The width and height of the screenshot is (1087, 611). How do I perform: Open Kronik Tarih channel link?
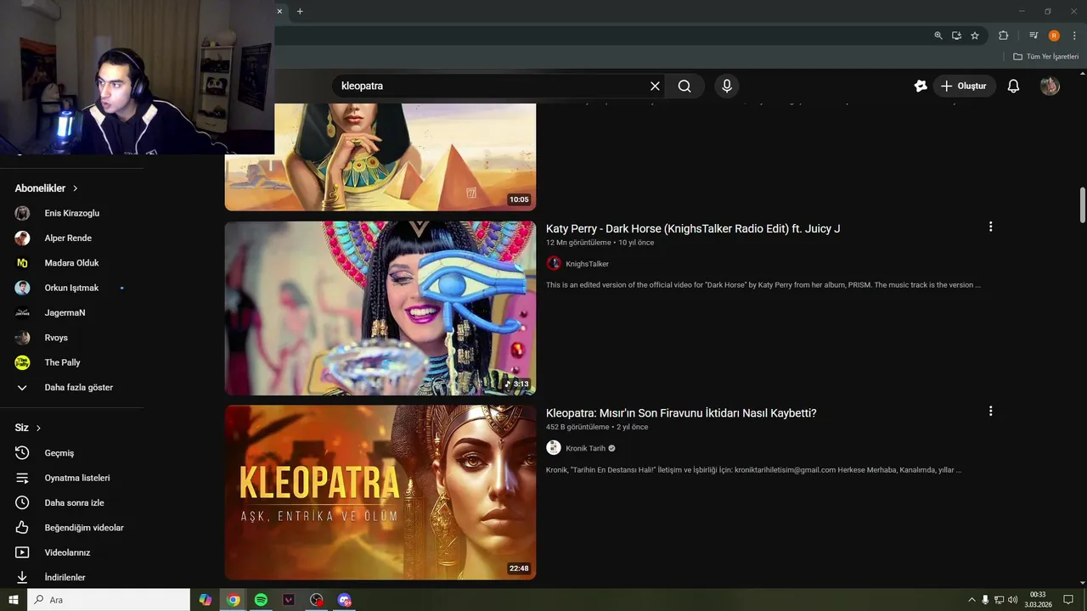coord(585,448)
